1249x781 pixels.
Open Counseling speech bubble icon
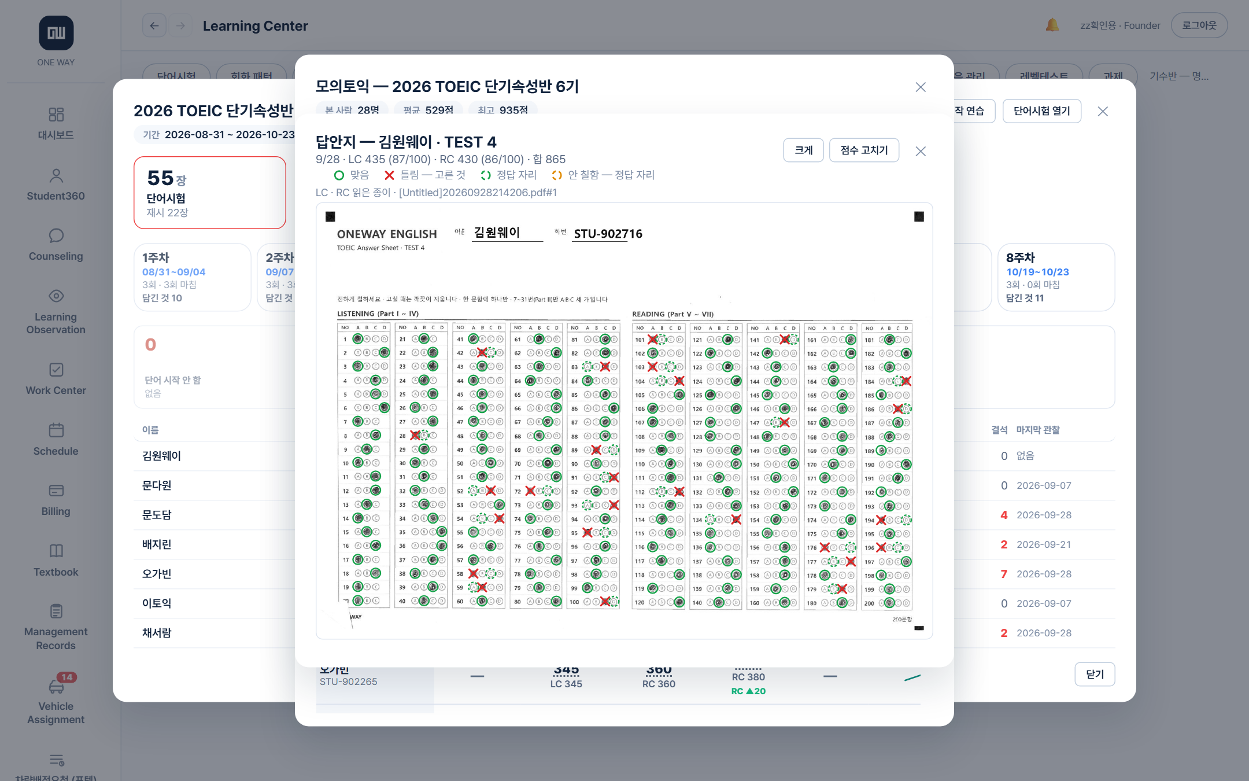pyautogui.click(x=56, y=235)
